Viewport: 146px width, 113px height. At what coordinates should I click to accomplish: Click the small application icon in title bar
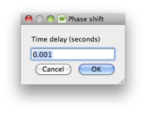pos(62,19)
